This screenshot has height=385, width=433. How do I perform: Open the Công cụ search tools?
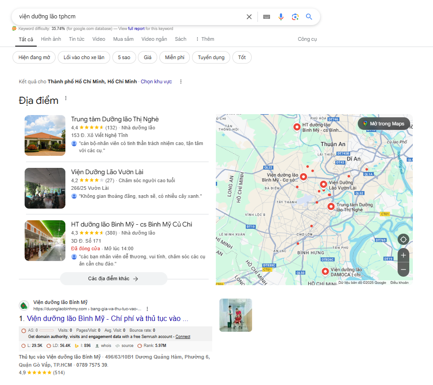coord(307,39)
